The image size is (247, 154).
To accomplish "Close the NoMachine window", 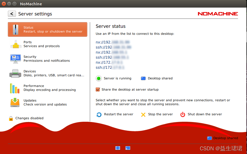I will click(4, 4).
